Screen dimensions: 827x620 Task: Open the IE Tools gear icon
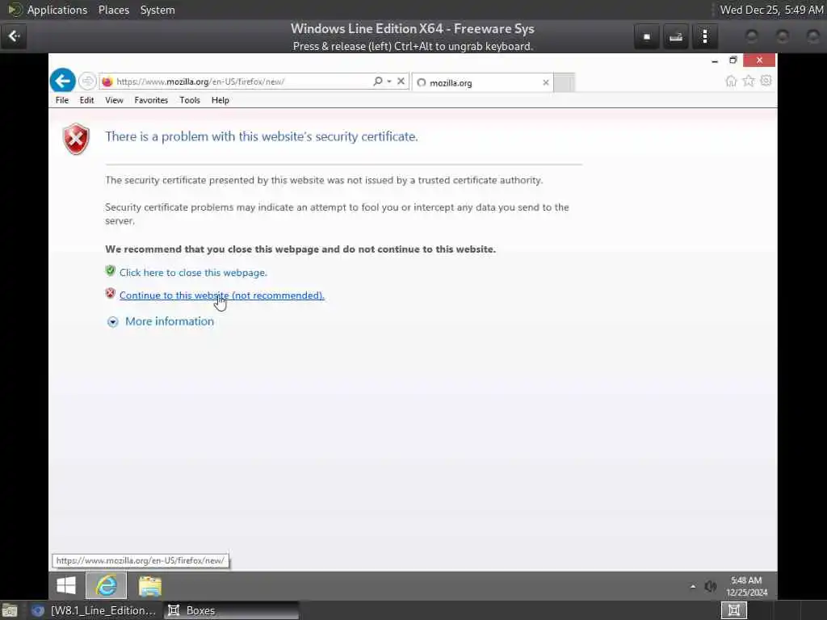pos(766,81)
